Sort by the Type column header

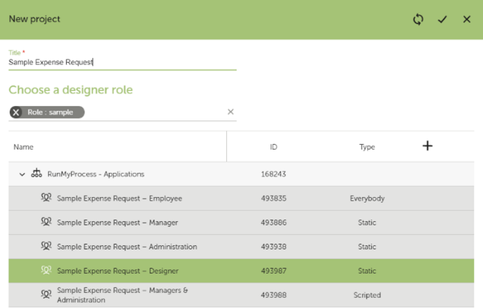pos(367,147)
